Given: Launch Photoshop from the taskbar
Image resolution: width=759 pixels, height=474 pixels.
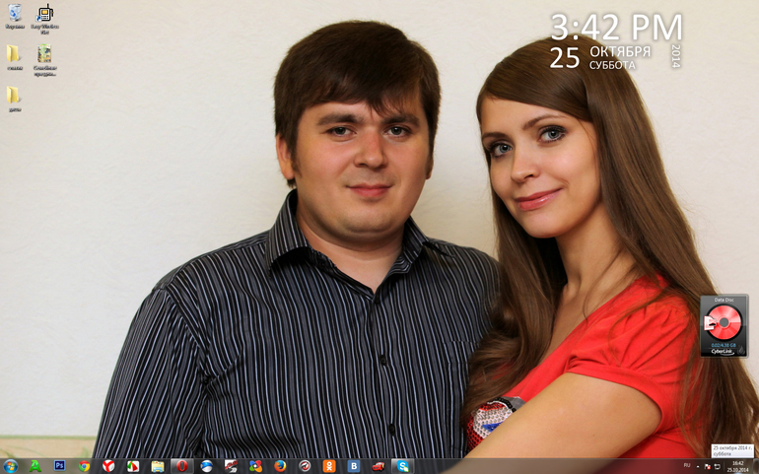Looking at the screenshot, I should pyautogui.click(x=59, y=466).
